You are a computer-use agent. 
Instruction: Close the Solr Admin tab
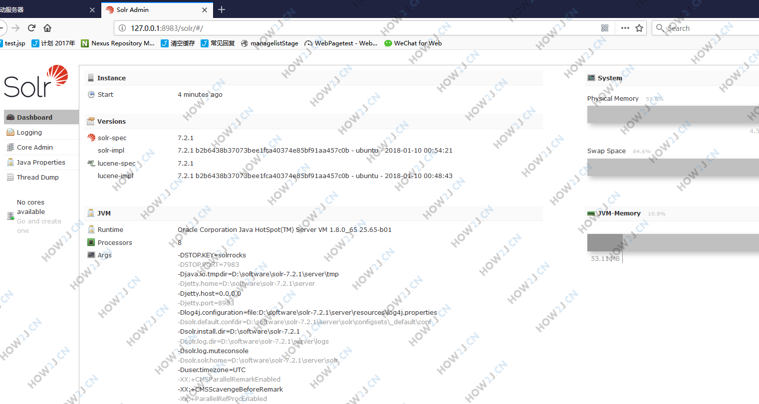click(205, 10)
